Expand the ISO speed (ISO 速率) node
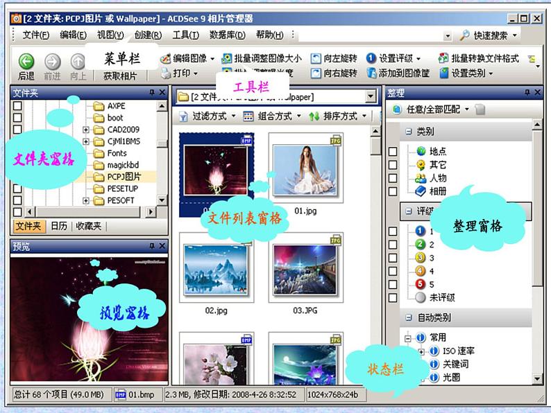The height and width of the screenshot is (413, 551). pos(421,351)
